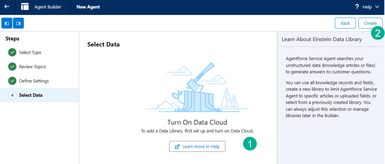Click the Review Topics green checkmark icon
The width and height of the screenshot is (385, 164).
pyautogui.click(x=12, y=67)
